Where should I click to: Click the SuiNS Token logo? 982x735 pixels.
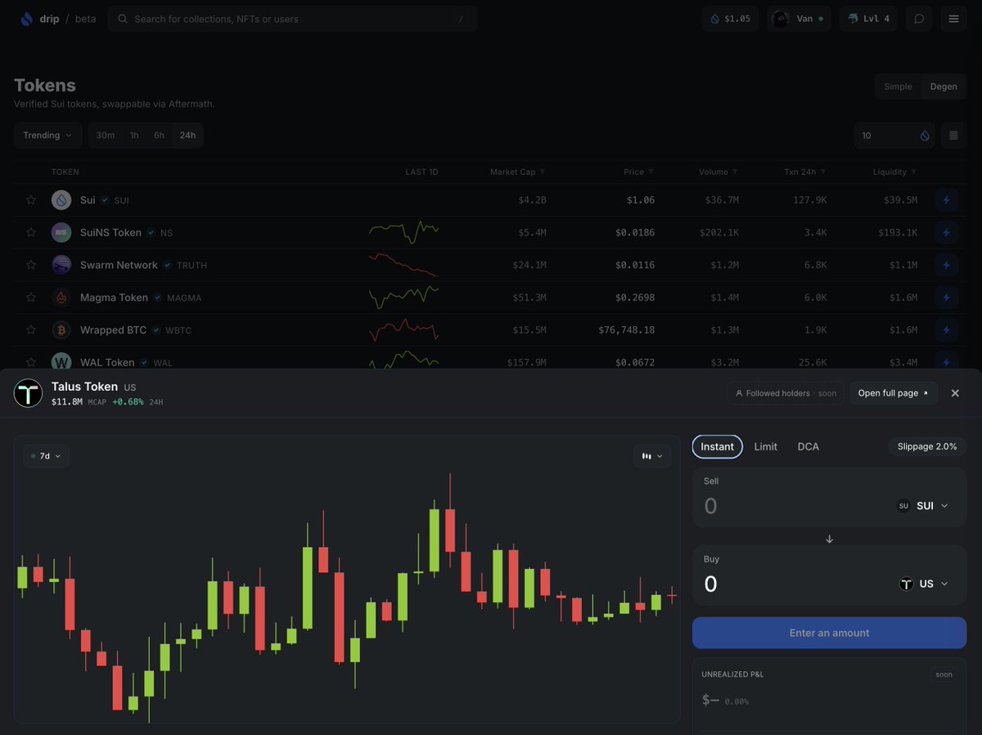[x=61, y=232]
